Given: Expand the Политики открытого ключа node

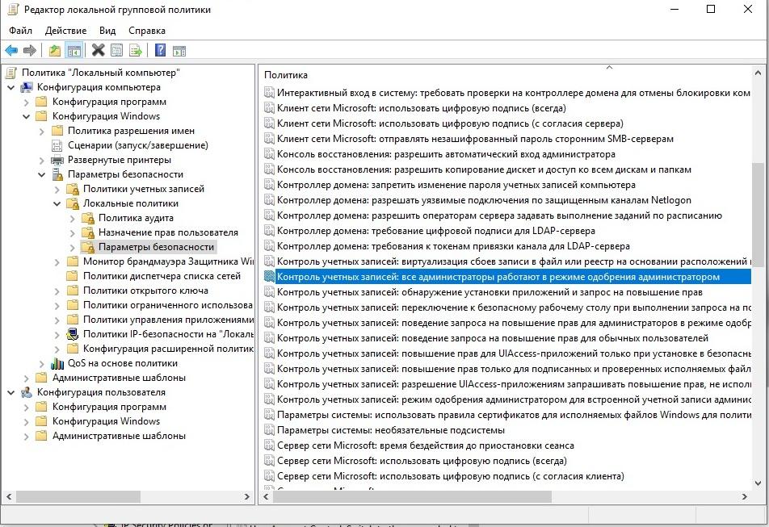Looking at the screenshot, I should pyautogui.click(x=57, y=291).
